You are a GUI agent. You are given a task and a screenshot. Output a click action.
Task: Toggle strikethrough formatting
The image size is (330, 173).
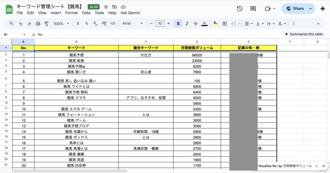click(x=196, y=24)
